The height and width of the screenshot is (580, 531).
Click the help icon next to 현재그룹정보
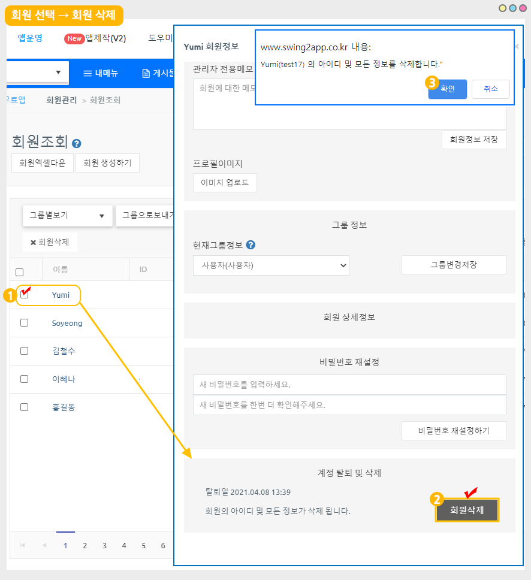click(251, 245)
